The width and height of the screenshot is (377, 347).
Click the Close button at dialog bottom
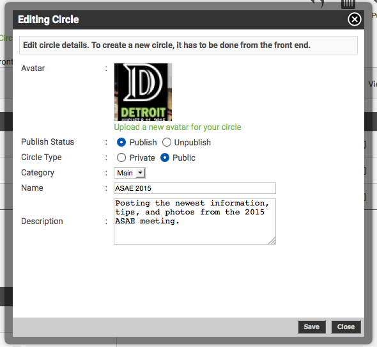tap(346, 327)
